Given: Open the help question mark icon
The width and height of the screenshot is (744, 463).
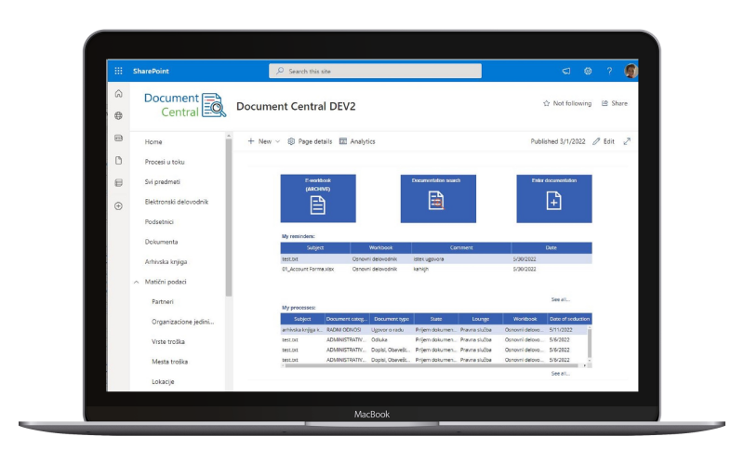Looking at the screenshot, I should pyautogui.click(x=609, y=71).
